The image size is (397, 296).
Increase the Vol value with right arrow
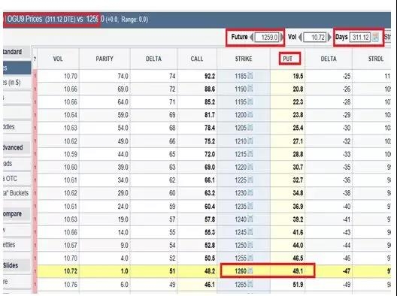(329, 38)
